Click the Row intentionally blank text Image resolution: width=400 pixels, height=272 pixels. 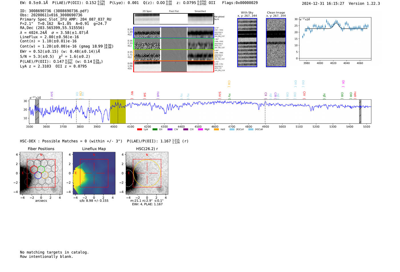[47, 257]
